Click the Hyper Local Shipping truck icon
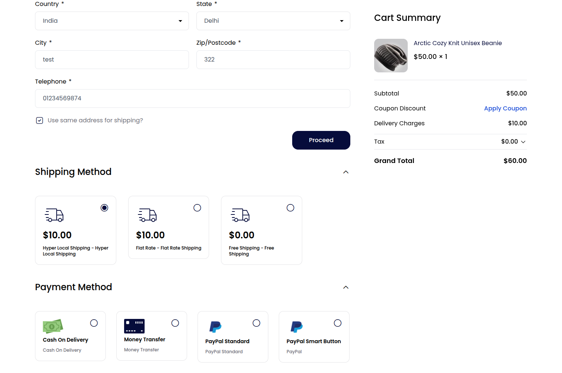The width and height of the screenshot is (562, 373). click(54, 215)
